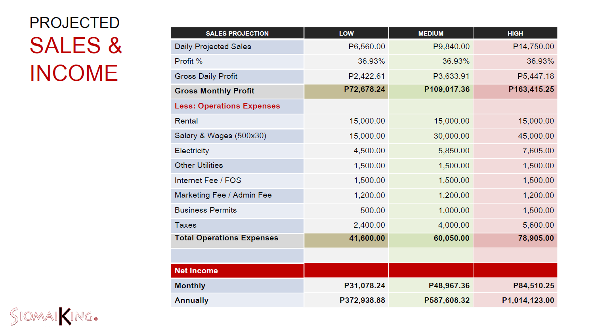Click the P5,447.18 gross daily profit value
594x333 pixels.
(x=536, y=76)
